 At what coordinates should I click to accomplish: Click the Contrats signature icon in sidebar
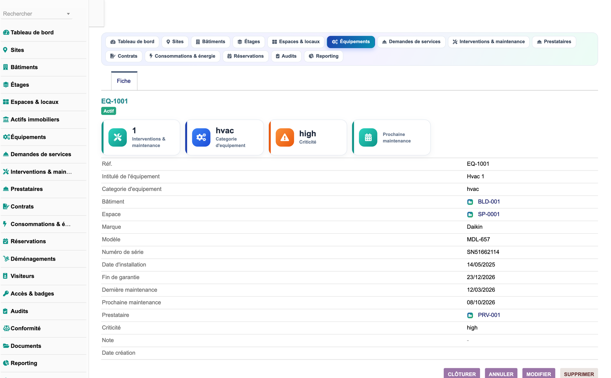coord(6,207)
